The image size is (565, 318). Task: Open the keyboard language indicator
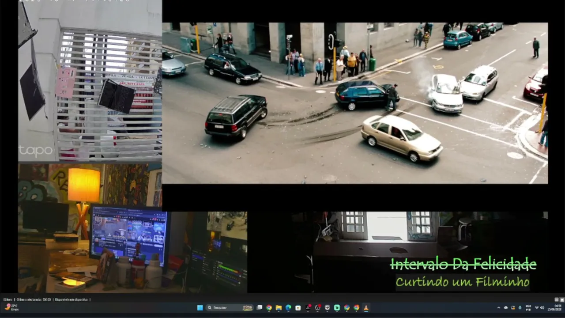(528, 308)
